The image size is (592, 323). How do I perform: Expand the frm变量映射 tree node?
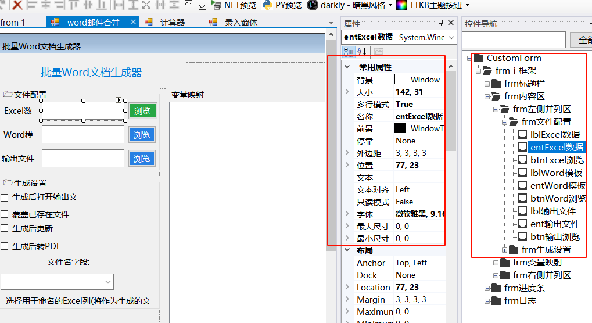tap(496, 263)
